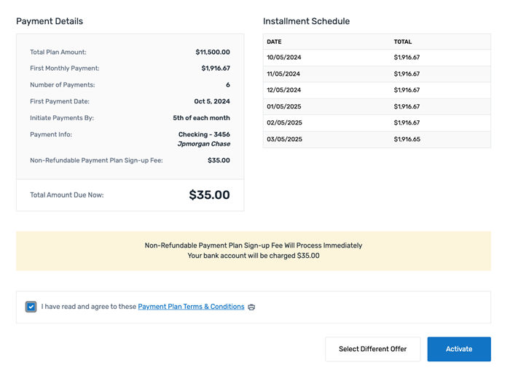Click the DATE column header
This screenshot has height=373, width=510.
pyautogui.click(x=274, y=42)
